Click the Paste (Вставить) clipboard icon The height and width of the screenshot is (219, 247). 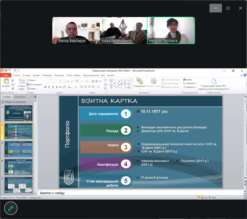(x=6, y=81)
